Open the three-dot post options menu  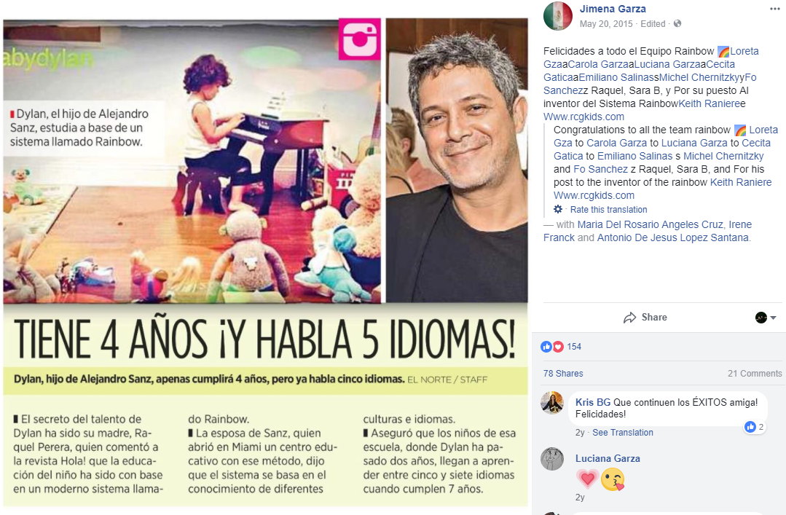(775, 9)
